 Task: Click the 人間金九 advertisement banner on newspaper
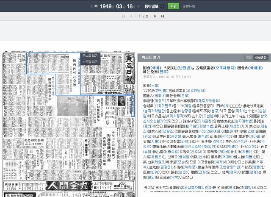click(x=69, y=186)
